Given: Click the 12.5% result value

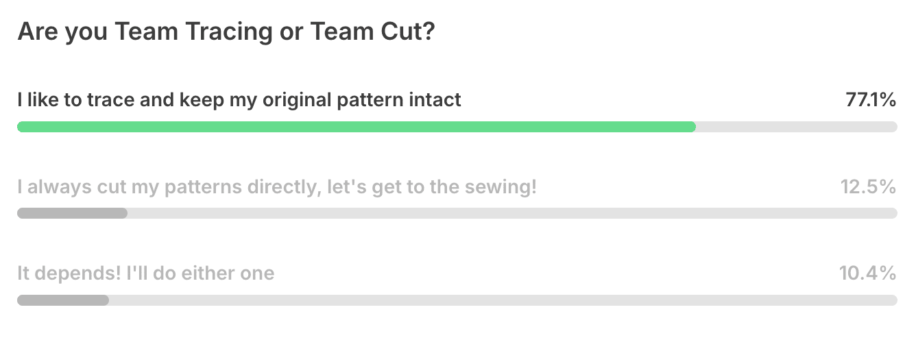Looking at the screenshot, I should [x=868, y=186].
